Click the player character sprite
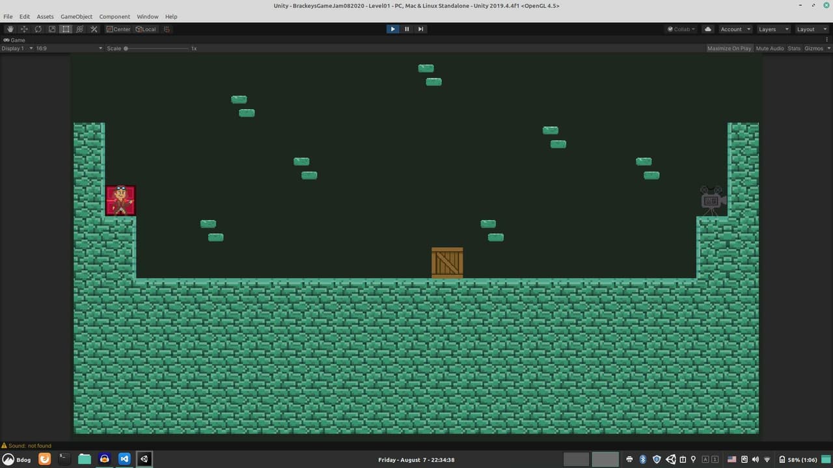Screen dimensions: 833x468 pos(120,200)
